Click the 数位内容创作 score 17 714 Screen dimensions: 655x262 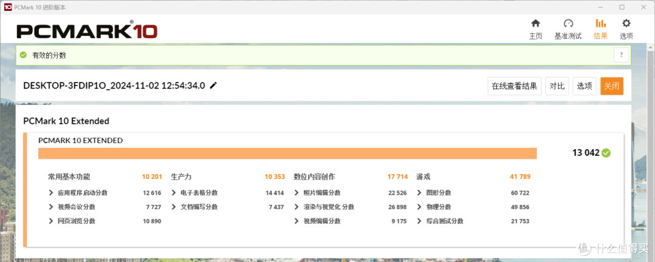tap(398, 176)
